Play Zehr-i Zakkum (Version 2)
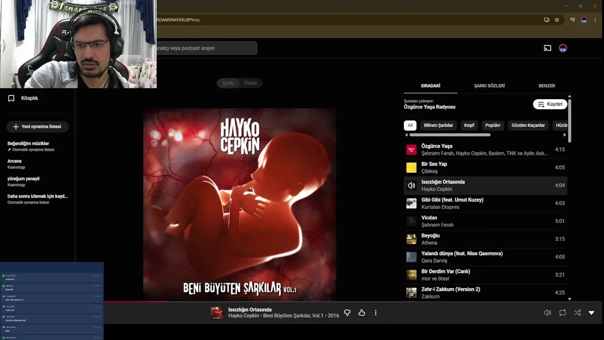 486,293
